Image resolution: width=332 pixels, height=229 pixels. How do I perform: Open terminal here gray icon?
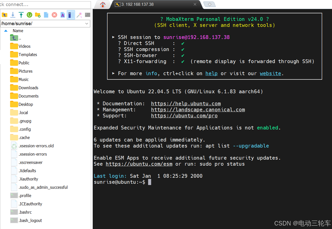tap(88, 15)
